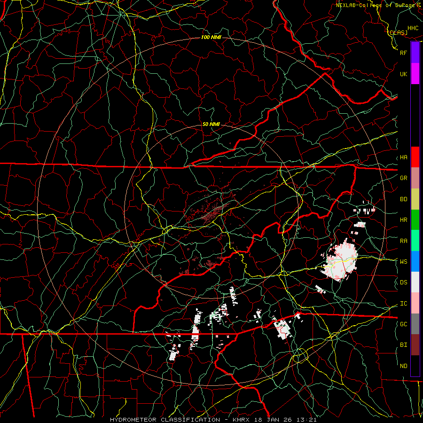The image size is (423, 423).
Task: Click the GC legend label
Action: click(x=403, y=324)
